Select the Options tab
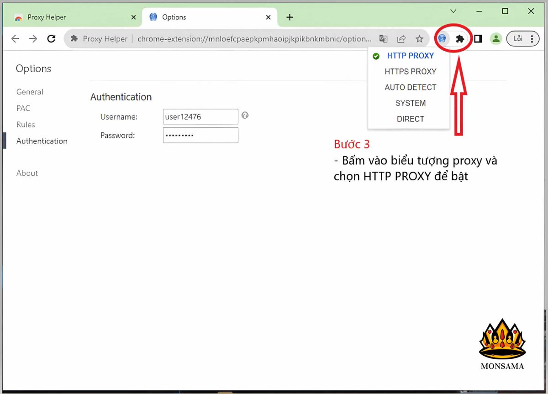This screenshot has width=548, height=394. (210, 17)
